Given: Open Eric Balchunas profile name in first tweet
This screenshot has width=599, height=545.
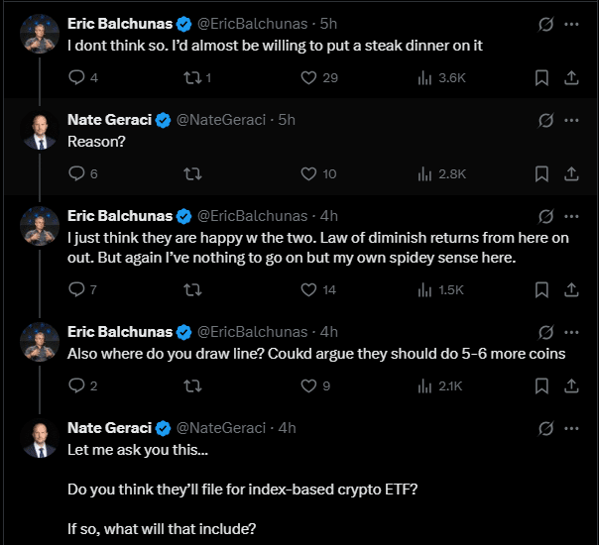Looking at the screenshot, I should click(119, 22).
